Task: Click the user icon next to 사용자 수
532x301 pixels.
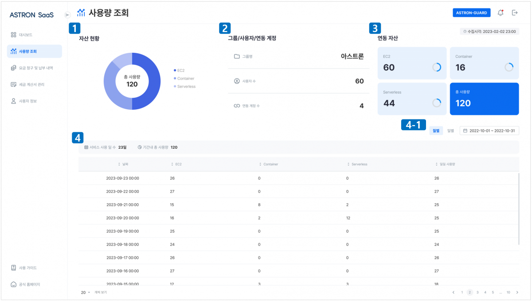Action: tap(237, 81)
